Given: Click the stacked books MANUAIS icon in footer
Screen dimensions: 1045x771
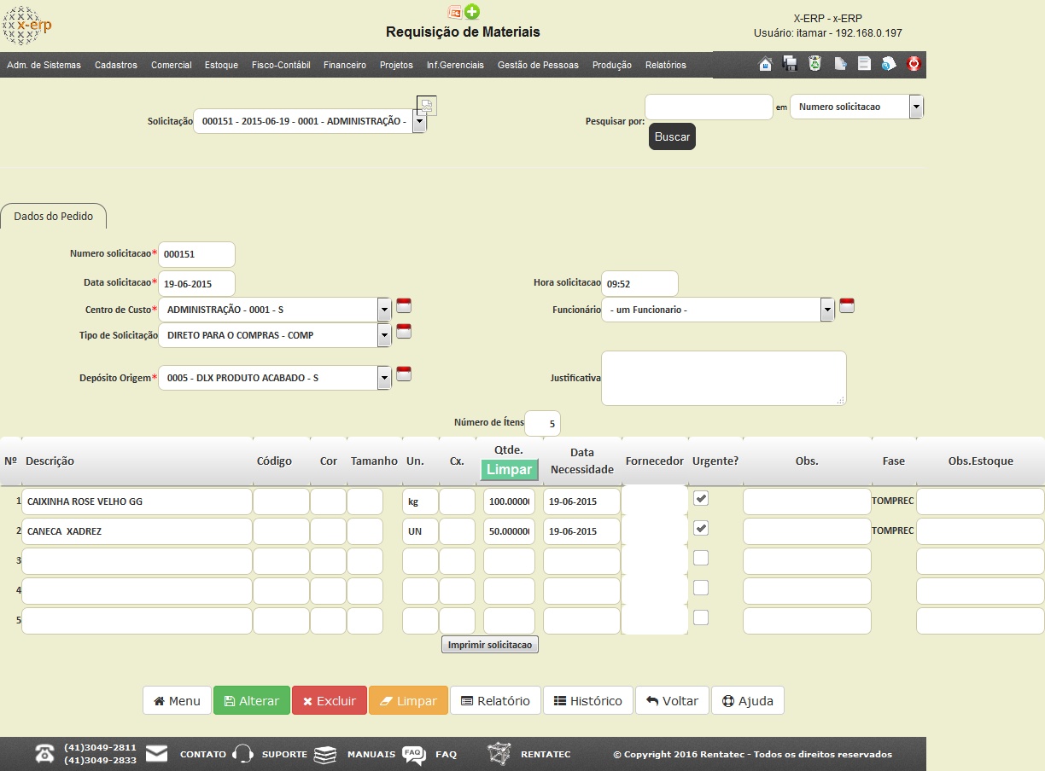Looking at the screenshot, I should [325, 755].
